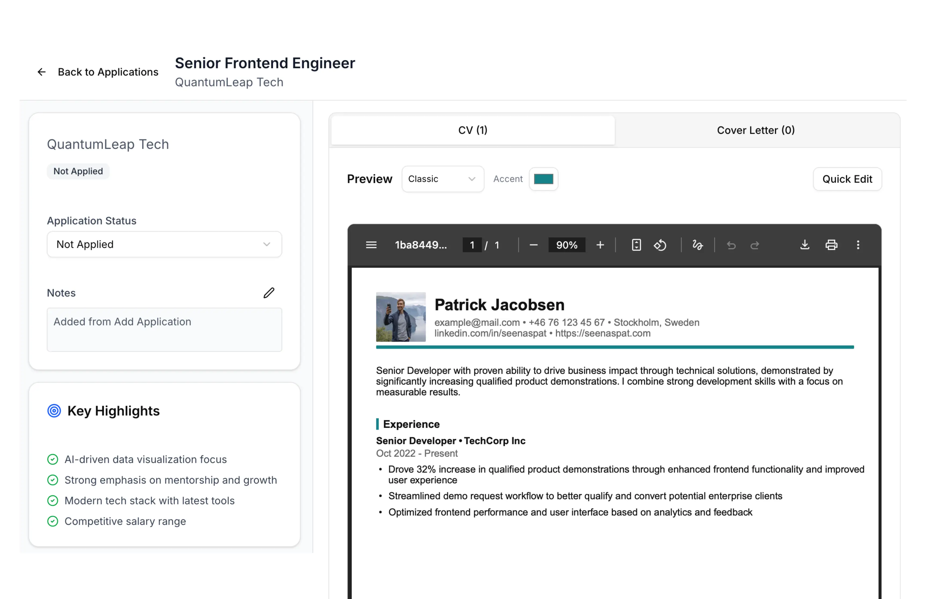Open the teal Accent color swatch
Screen dimensions: 927x599
[x=543, y=179]
